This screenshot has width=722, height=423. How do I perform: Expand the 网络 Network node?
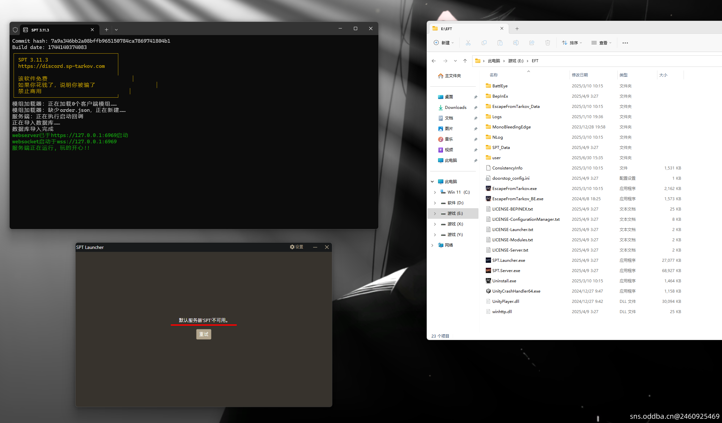click(432, 245)
